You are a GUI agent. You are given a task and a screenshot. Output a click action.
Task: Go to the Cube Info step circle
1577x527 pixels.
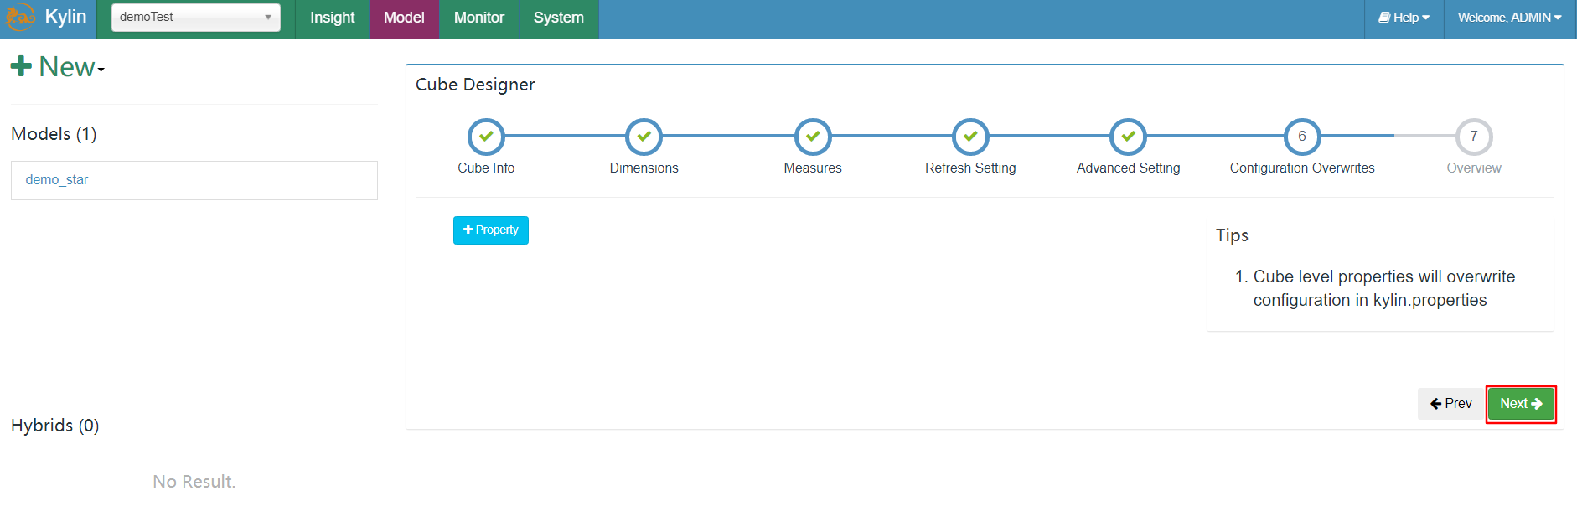click(x=486, y=137)
